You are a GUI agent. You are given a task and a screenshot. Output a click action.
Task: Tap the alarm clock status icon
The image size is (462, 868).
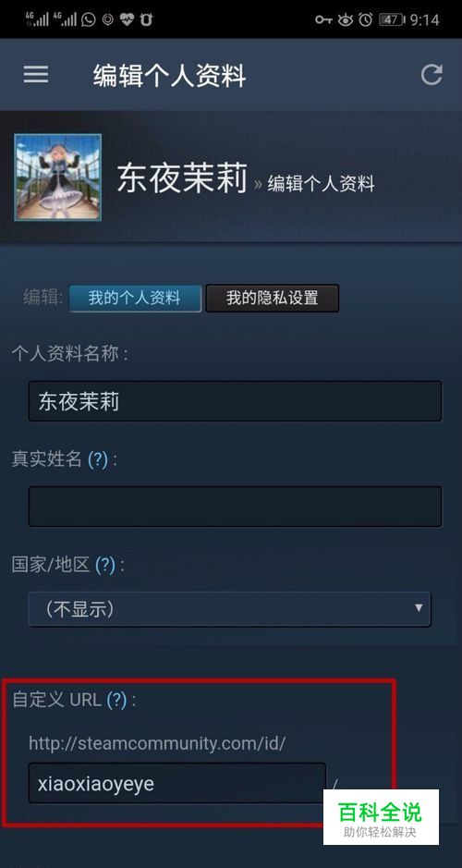click(365, 20)
